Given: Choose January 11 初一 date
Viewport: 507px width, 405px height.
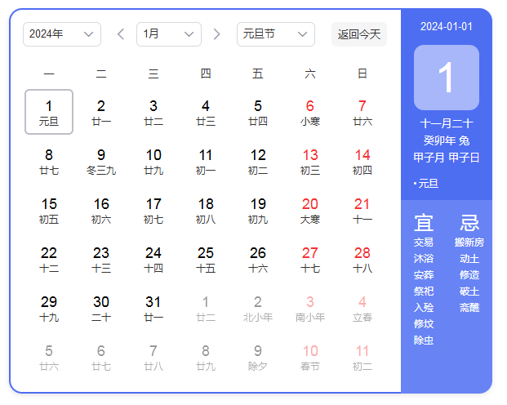Looking at the screenshot, I should click(x=206, y=161).
